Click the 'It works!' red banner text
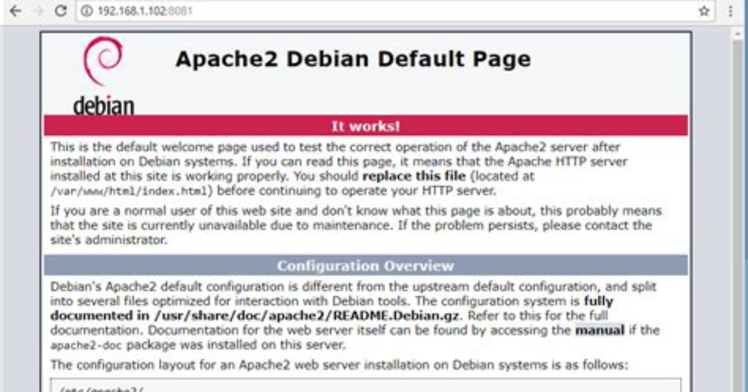This screenshot has width=748, height=392. coord(365,126)
